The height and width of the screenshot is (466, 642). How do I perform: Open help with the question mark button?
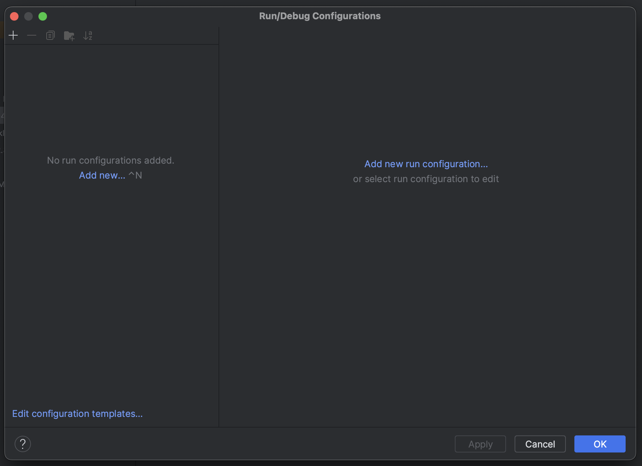(23, 444)
